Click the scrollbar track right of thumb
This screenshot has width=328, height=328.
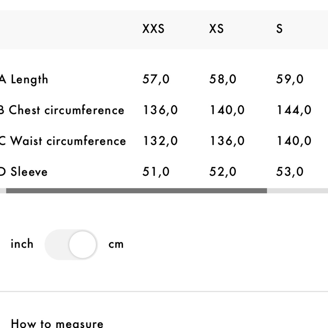pos(297,191)
